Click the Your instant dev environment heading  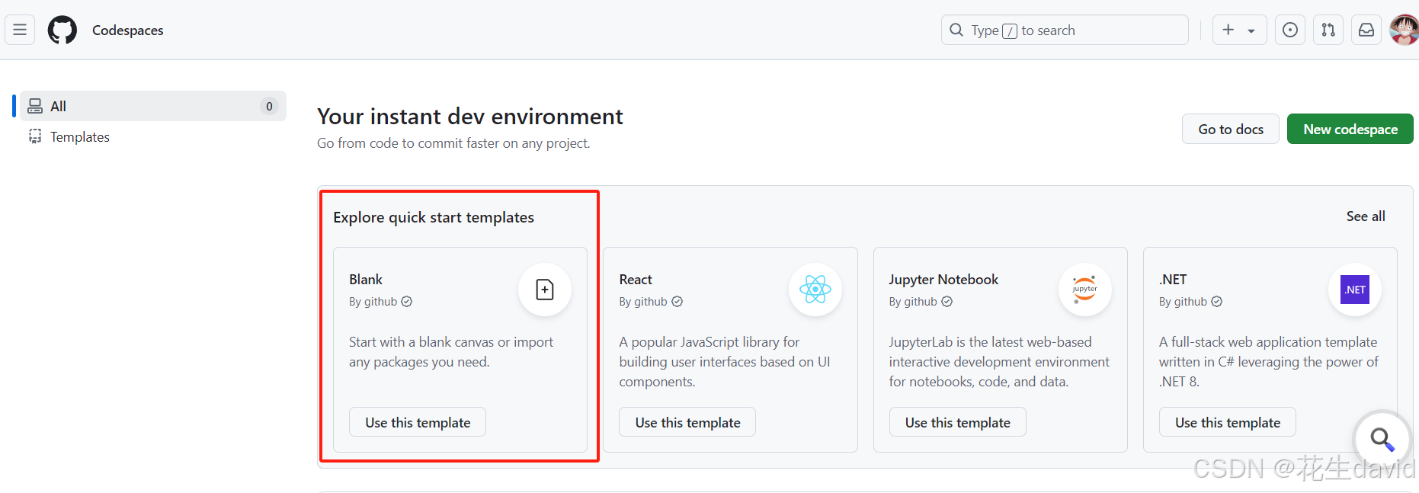pos(470,117)
